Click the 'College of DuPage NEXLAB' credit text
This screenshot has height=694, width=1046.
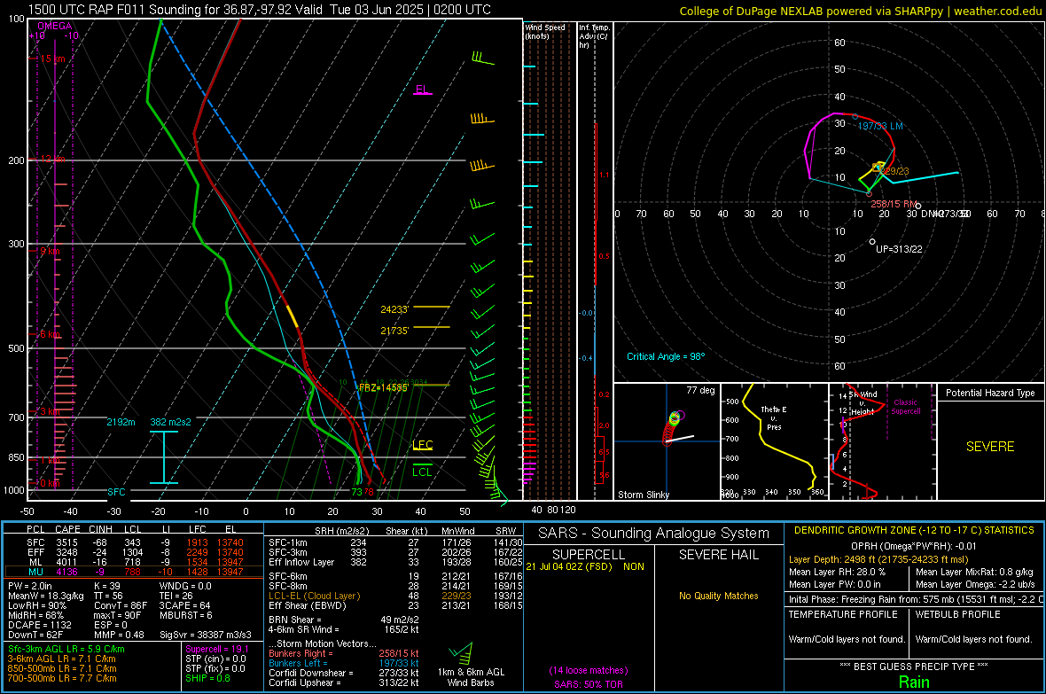point(860,12)
